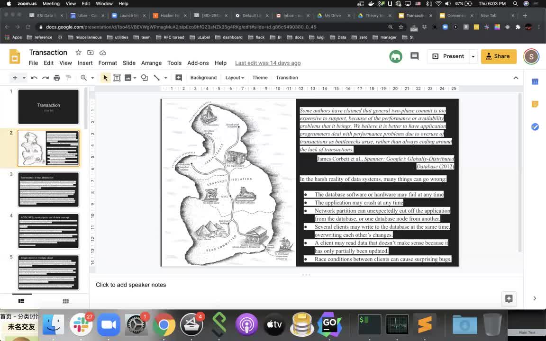Click the Theme button

(260, 78)
